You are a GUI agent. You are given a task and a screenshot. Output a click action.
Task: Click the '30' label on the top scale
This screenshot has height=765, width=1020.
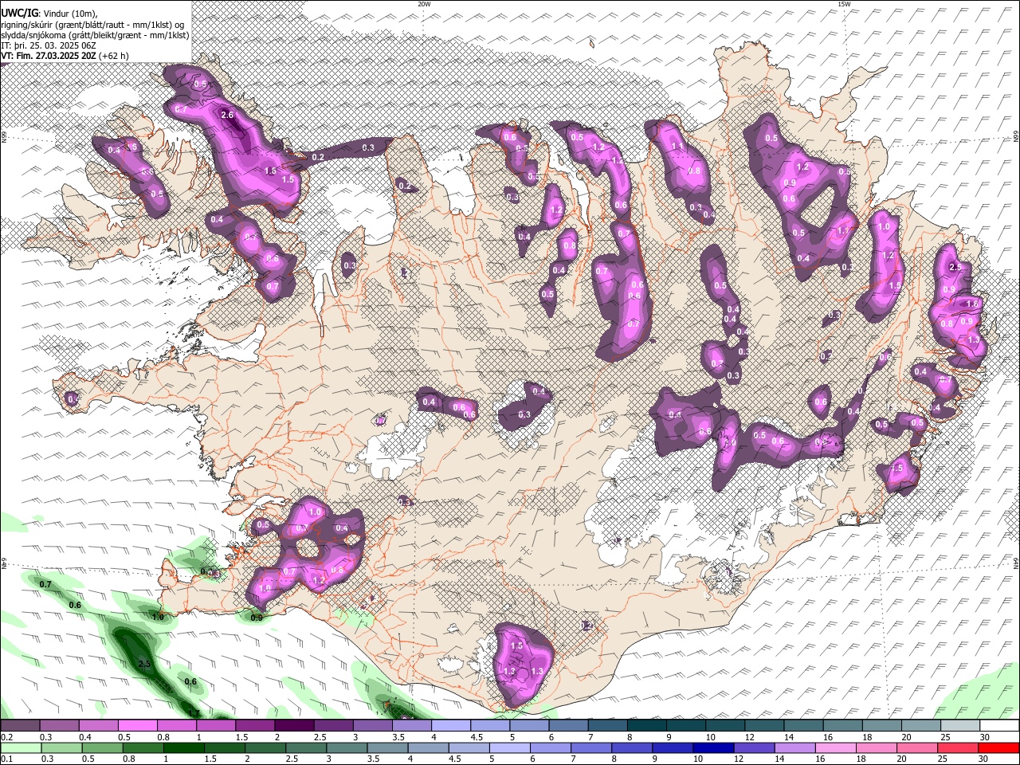(x=984, y=737)
